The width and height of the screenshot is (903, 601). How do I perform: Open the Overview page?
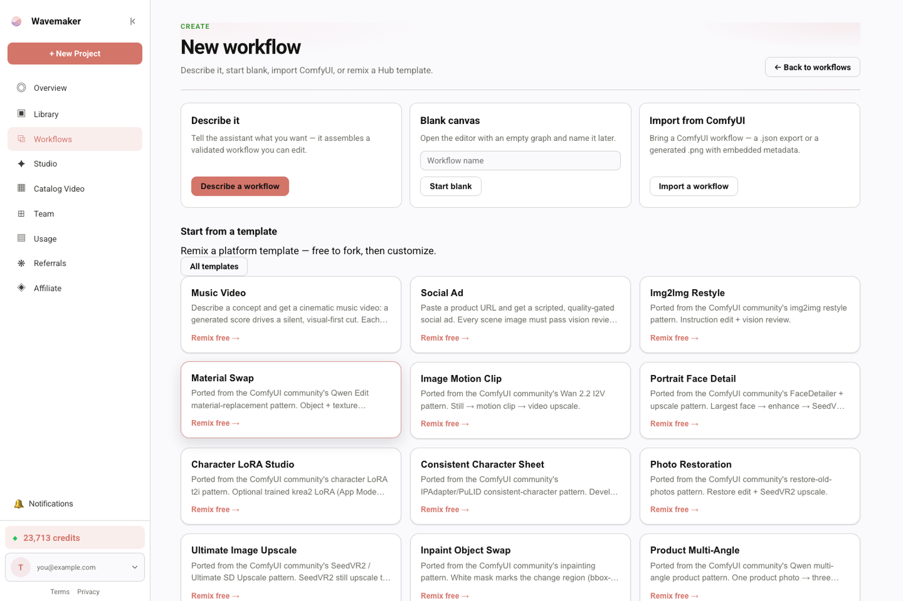pos(74,88)
